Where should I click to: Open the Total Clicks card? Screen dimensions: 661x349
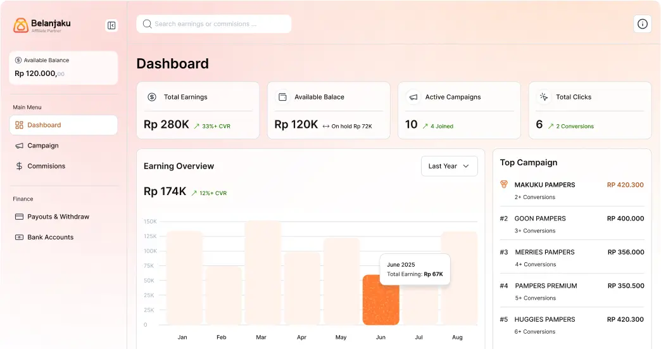(x=590, y=110)
